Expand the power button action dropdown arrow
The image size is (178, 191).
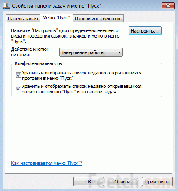coord(119,52)
